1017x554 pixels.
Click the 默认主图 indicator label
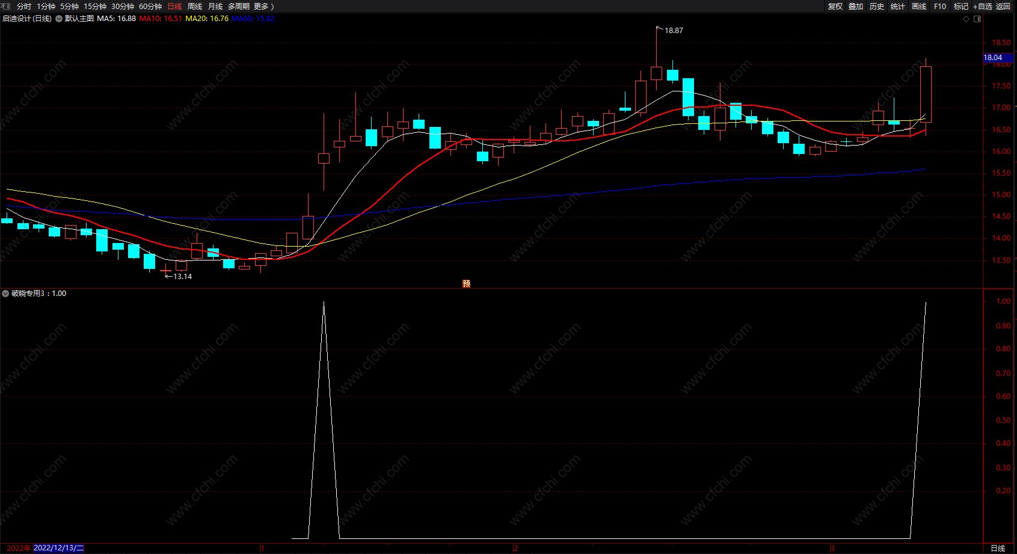pos(79,19)
